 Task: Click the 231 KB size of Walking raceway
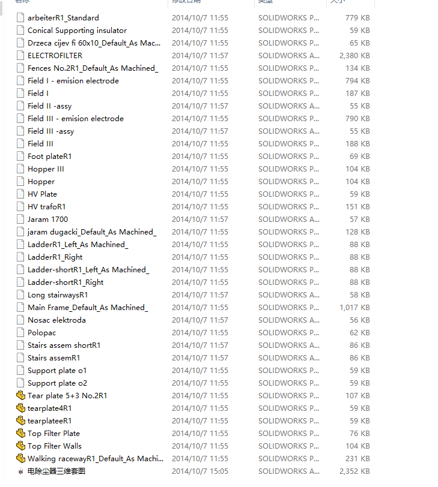(x=357, y=458)
